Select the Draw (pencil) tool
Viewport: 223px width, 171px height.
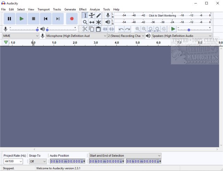98,15
